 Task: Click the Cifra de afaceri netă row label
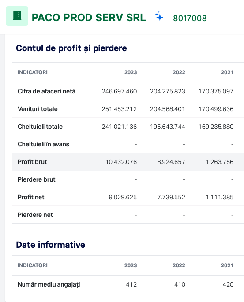coord(46,91)
